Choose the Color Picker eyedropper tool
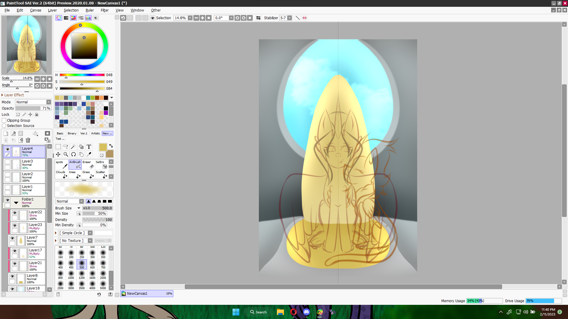Viewport: 568px width, 319px height. pyautogui.click(x=89, y=154)
